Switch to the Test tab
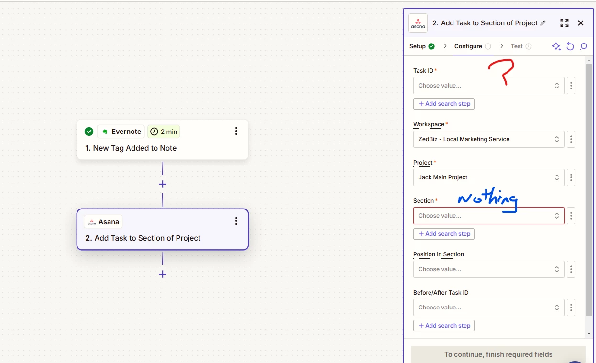 (x=521, y=46)
